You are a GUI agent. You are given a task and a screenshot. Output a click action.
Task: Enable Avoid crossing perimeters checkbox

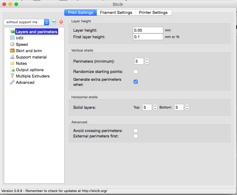coord(136,131)
